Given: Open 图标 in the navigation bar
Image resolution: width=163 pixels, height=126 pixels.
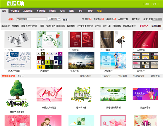Looking at the screenshot, I should [72, 11].
